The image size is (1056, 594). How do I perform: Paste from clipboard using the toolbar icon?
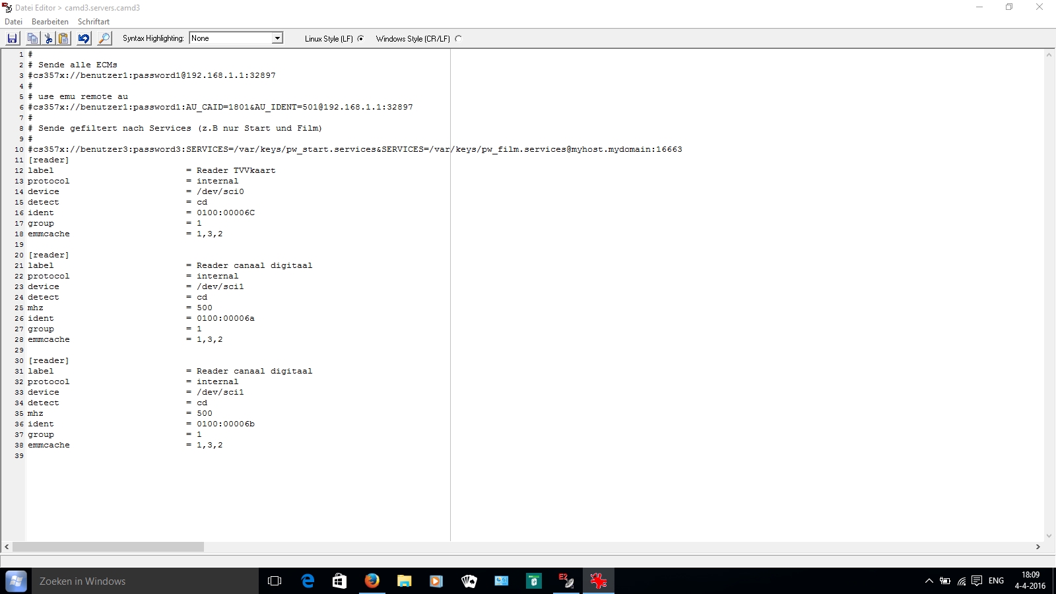coord(63,38)
